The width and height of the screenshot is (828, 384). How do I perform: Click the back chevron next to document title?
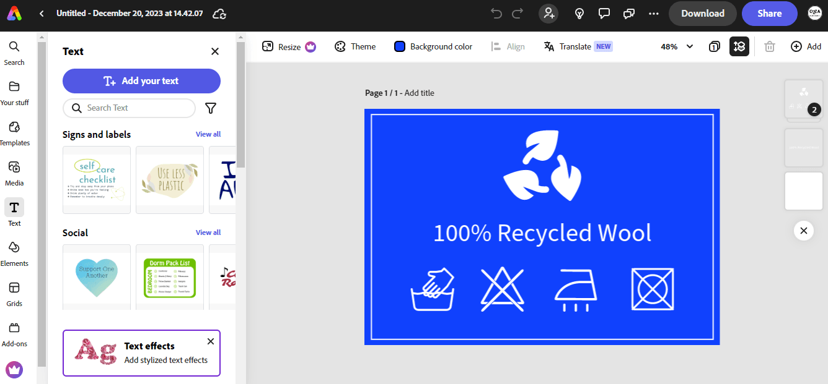click(42, 14)
